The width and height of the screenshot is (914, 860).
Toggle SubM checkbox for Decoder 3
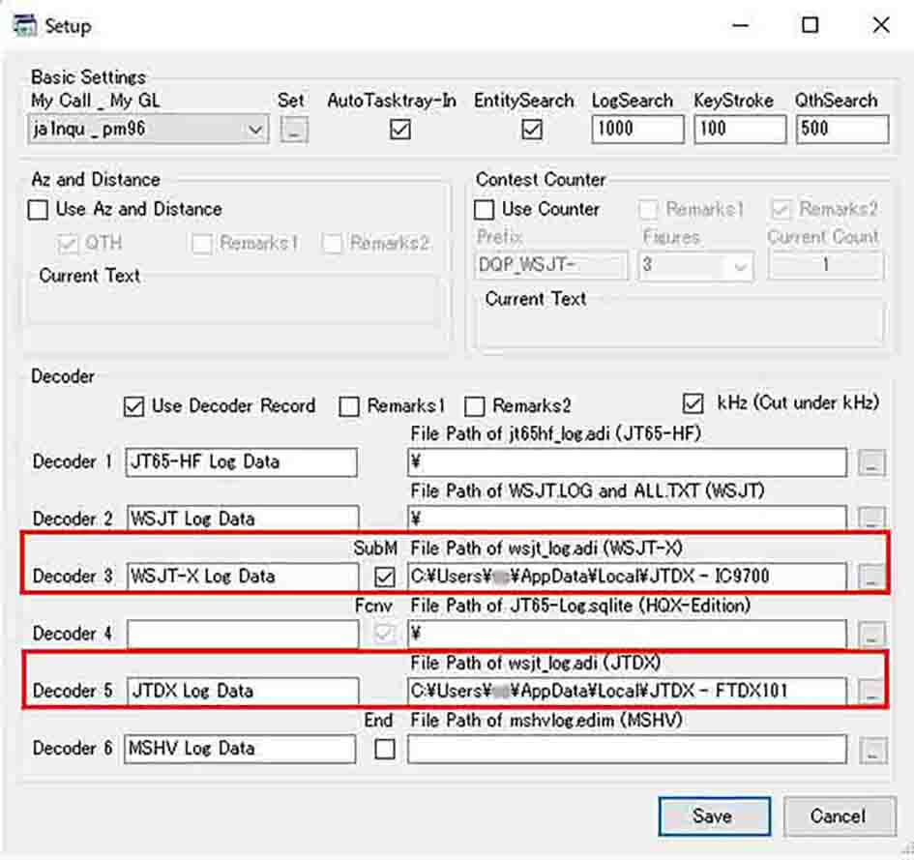point(385,578)
